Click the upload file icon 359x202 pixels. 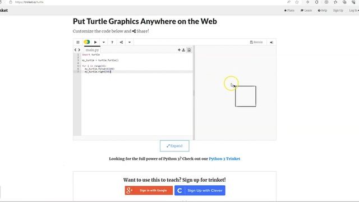183,50
